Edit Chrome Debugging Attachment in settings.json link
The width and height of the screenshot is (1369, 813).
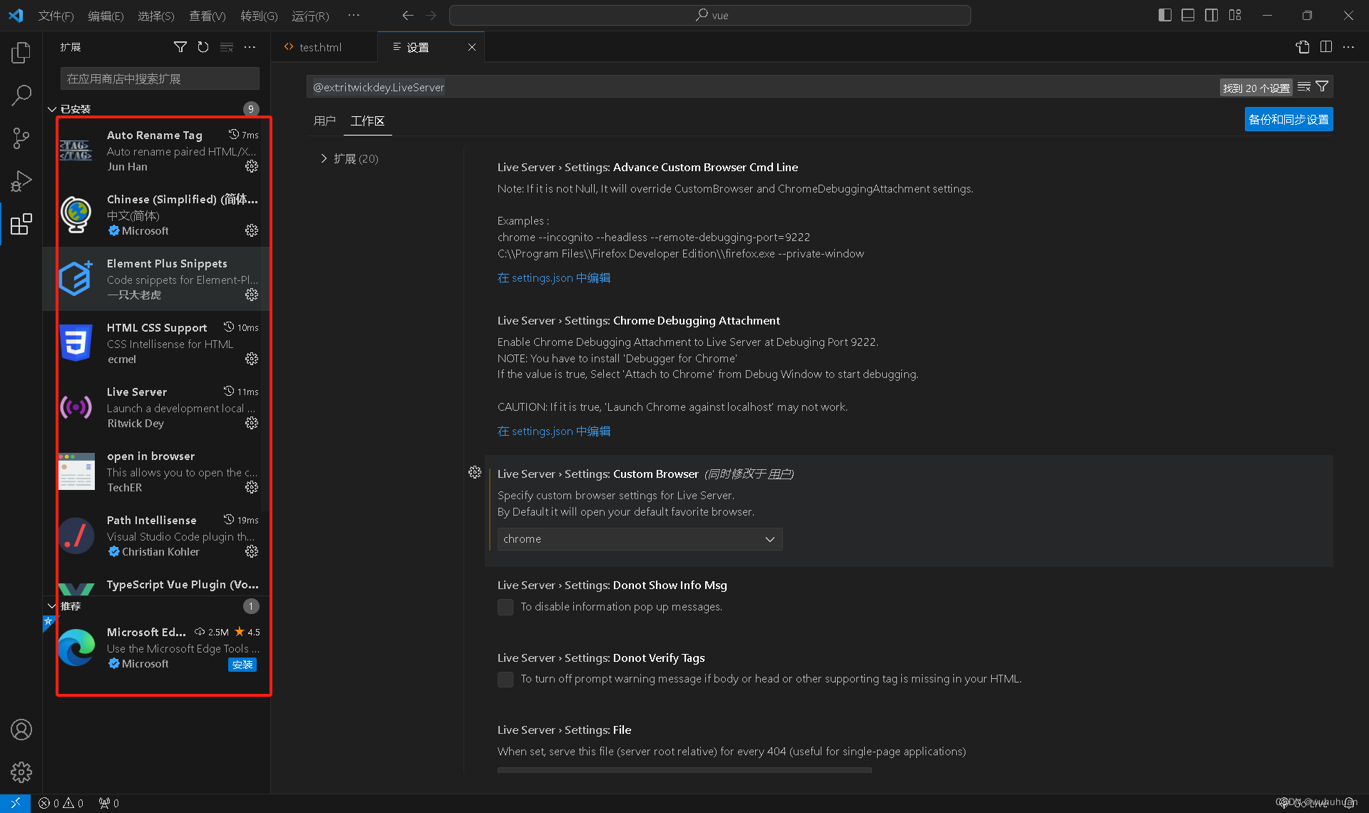pyautogui.click(x=554, y=431)
